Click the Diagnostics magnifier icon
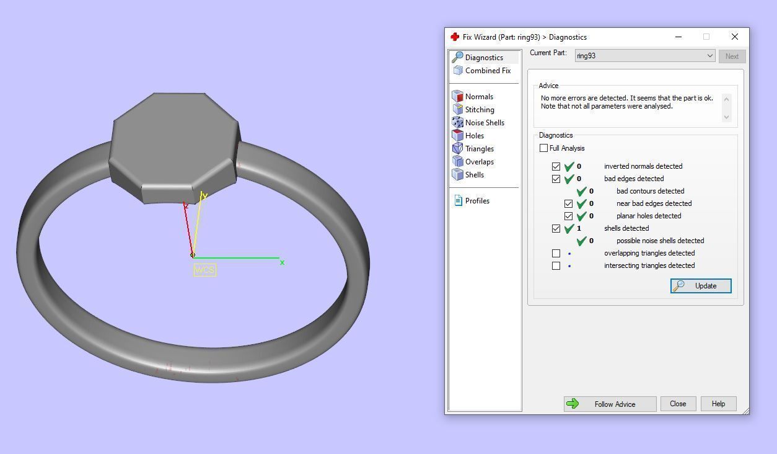This screenshot has width=777, height=454. pos(457,57)
